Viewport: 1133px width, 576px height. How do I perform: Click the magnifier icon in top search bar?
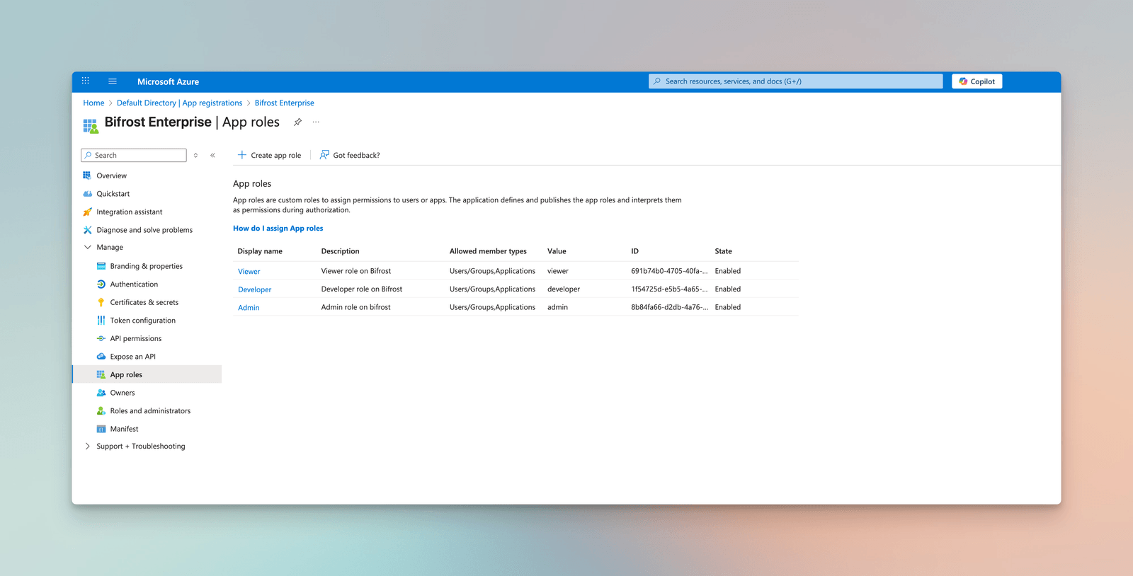657,81
